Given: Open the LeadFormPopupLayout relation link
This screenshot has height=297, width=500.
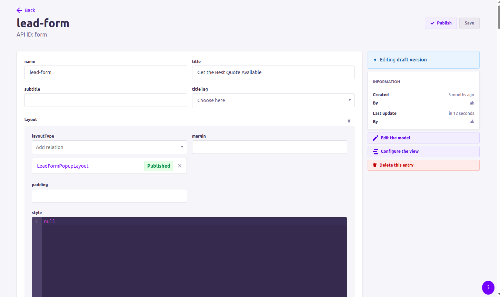Looking at the screenshot, I should 63,166.
